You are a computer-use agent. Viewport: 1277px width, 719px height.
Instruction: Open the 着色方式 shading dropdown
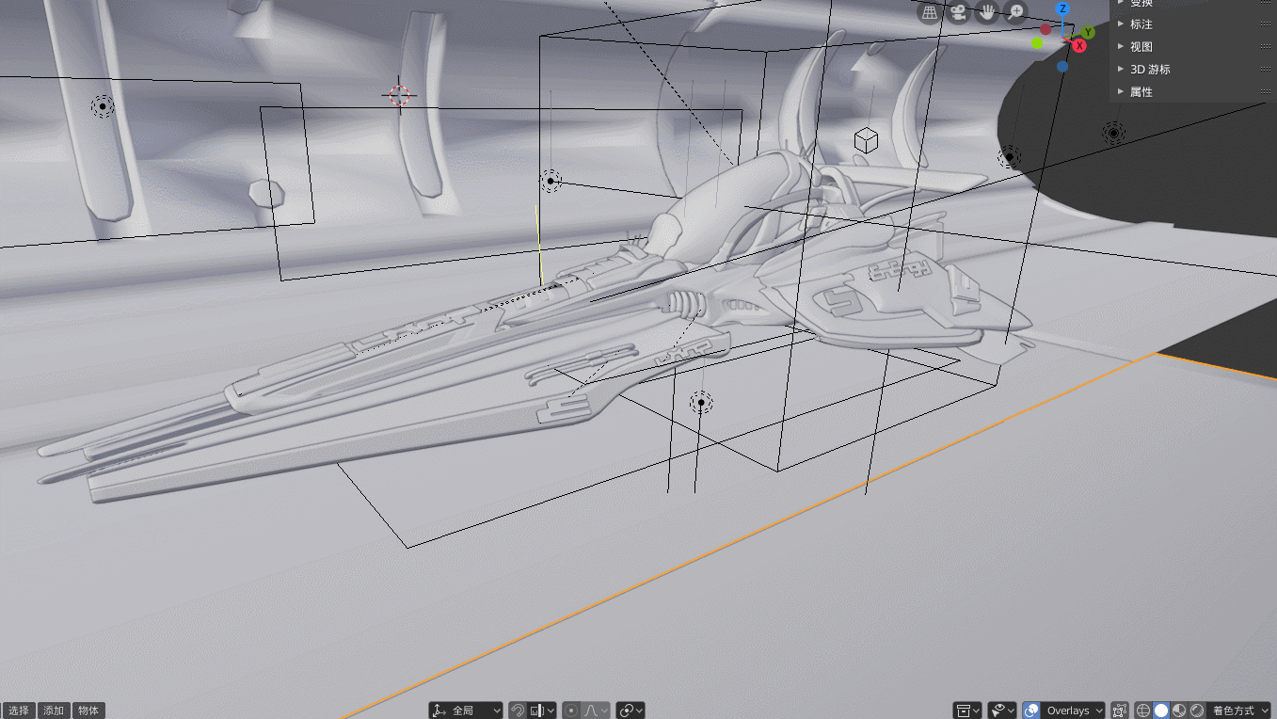point(1239,711)
